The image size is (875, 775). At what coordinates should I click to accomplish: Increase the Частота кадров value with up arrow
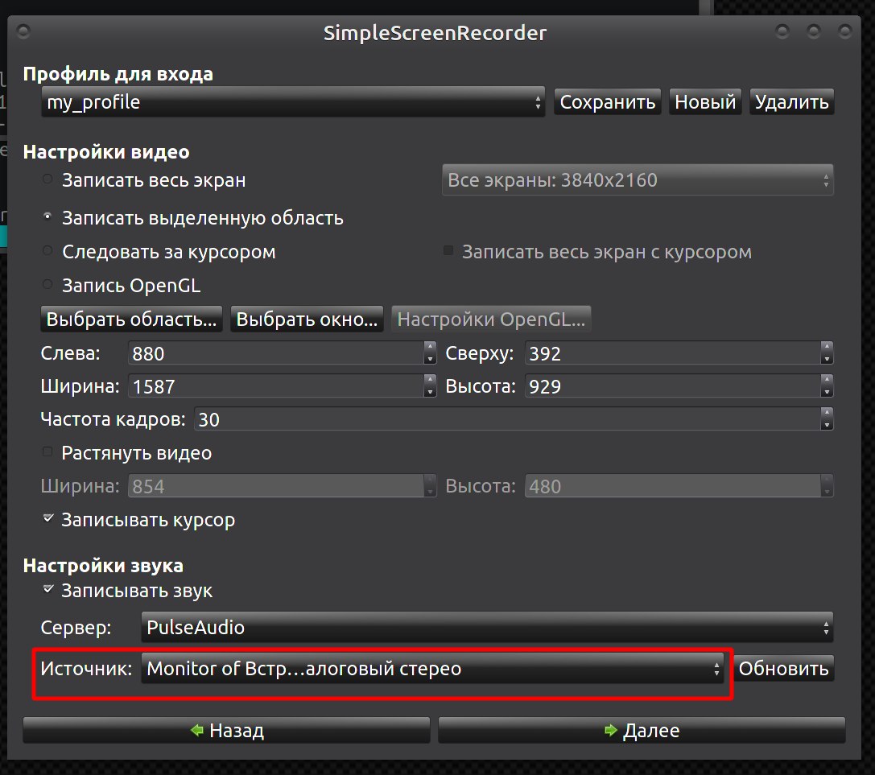pos(827,413)
